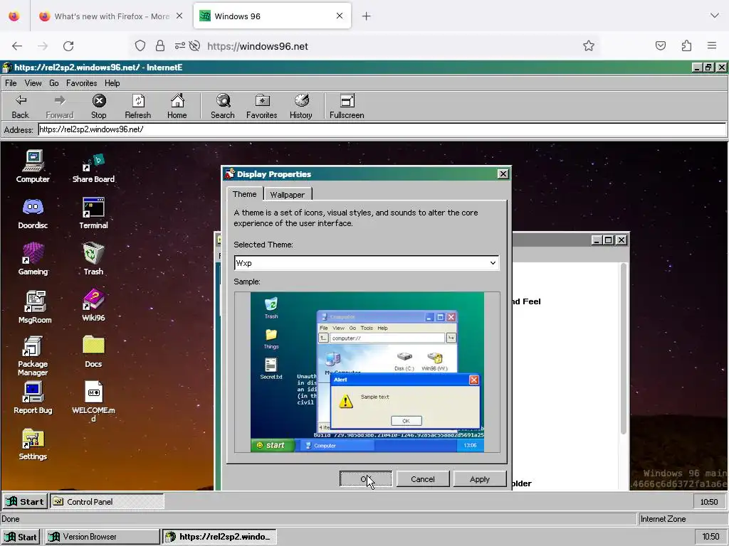
Task: Open a new Firefox tab
Action: pos(367,16)
